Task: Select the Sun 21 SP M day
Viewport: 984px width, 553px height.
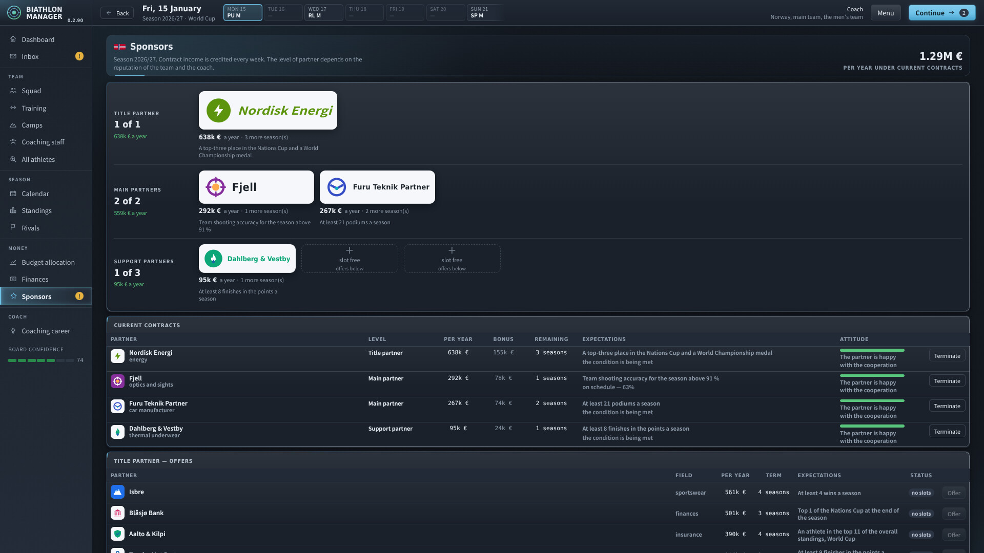Action: [x=486, y=12]
